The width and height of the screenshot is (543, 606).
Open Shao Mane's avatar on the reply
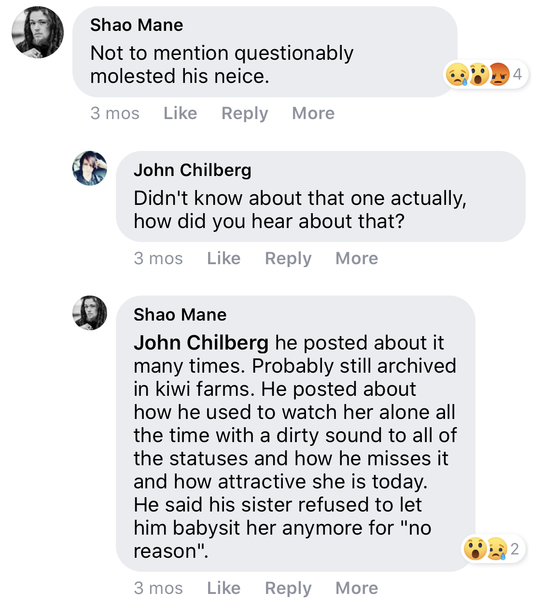point(90,313)
